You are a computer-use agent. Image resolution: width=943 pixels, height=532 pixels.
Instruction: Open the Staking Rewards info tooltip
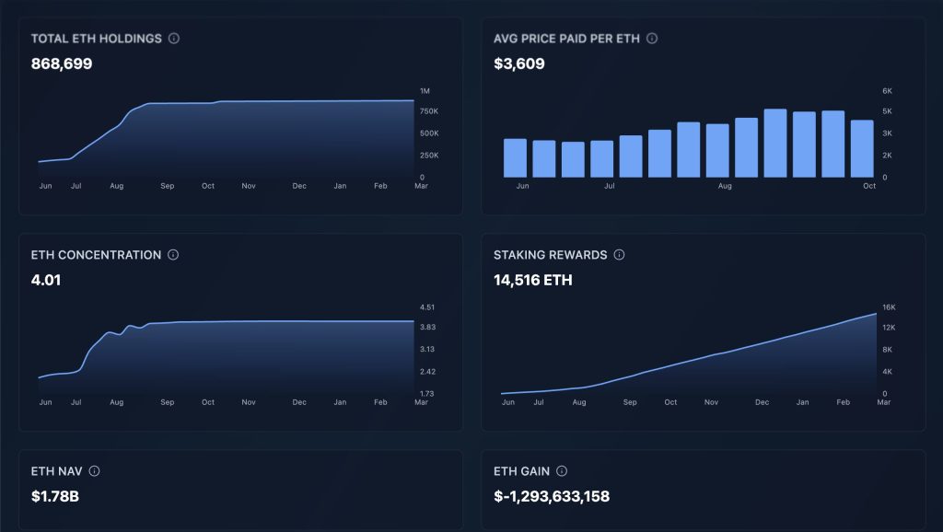(618, 255)
